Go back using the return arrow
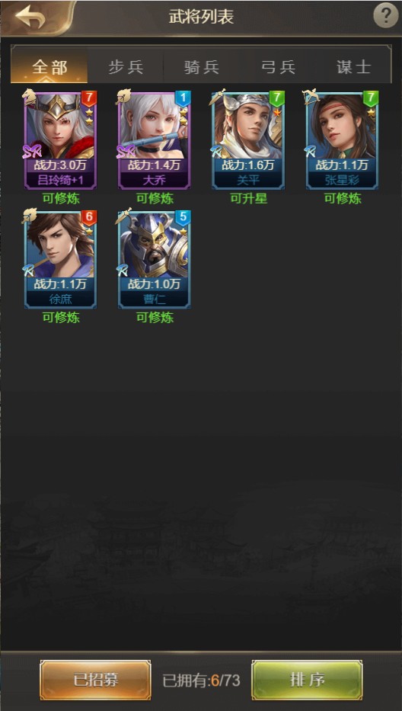 [x=30, y=18]
